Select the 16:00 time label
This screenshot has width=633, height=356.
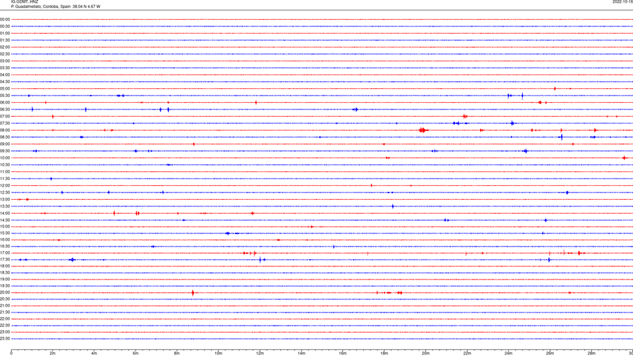5,240
